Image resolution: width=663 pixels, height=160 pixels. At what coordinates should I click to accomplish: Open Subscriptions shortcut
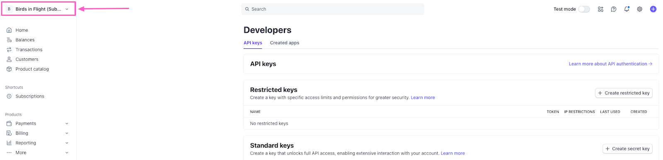(30, 96)
